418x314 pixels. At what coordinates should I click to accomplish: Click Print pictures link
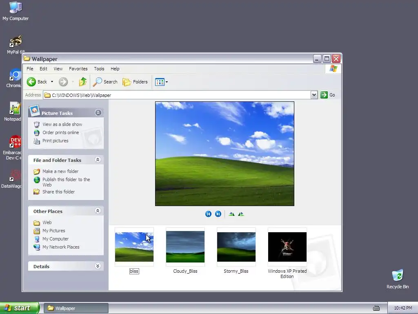click(56, 141)
